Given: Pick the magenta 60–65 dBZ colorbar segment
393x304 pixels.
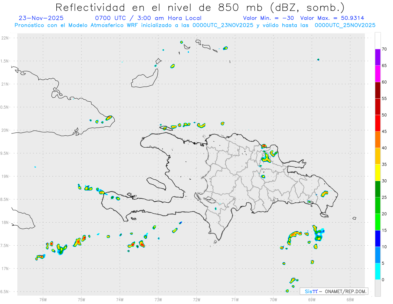Looking at the screenshot, I should (378, 74).
